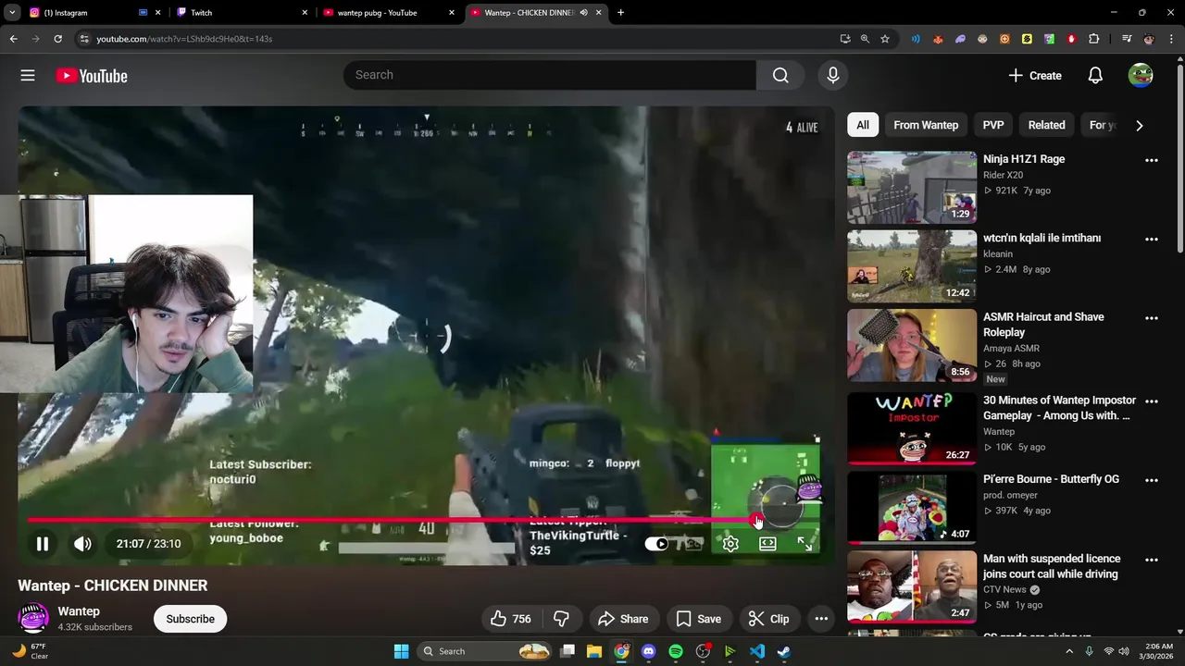The width and height of the screenshot is (1185, 666).
Task: Bookmark this page with star
Action: click(x=885, y=39)
